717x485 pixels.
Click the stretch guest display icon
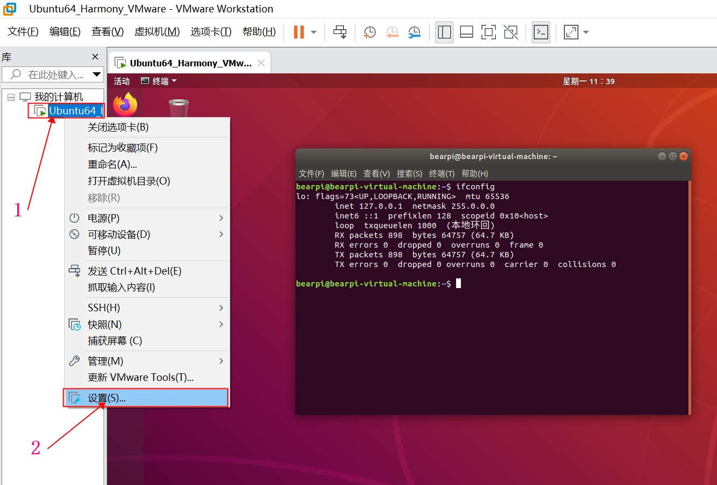tap(571, 32)
